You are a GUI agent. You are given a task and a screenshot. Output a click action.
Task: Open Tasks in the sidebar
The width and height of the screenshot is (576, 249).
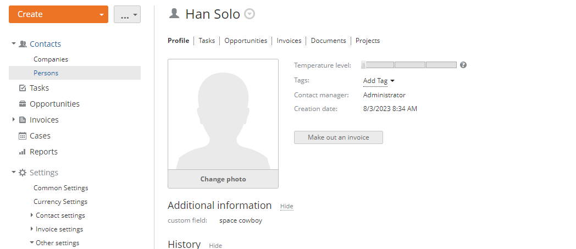pyautogui.click(x=40, y=88)
